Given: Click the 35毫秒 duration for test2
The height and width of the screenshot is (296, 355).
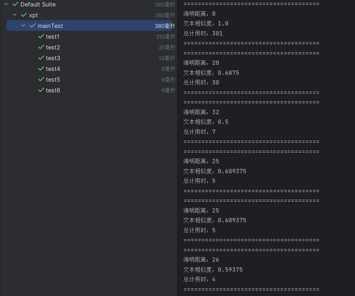Looking at the screenshot, I should (167, 47).
